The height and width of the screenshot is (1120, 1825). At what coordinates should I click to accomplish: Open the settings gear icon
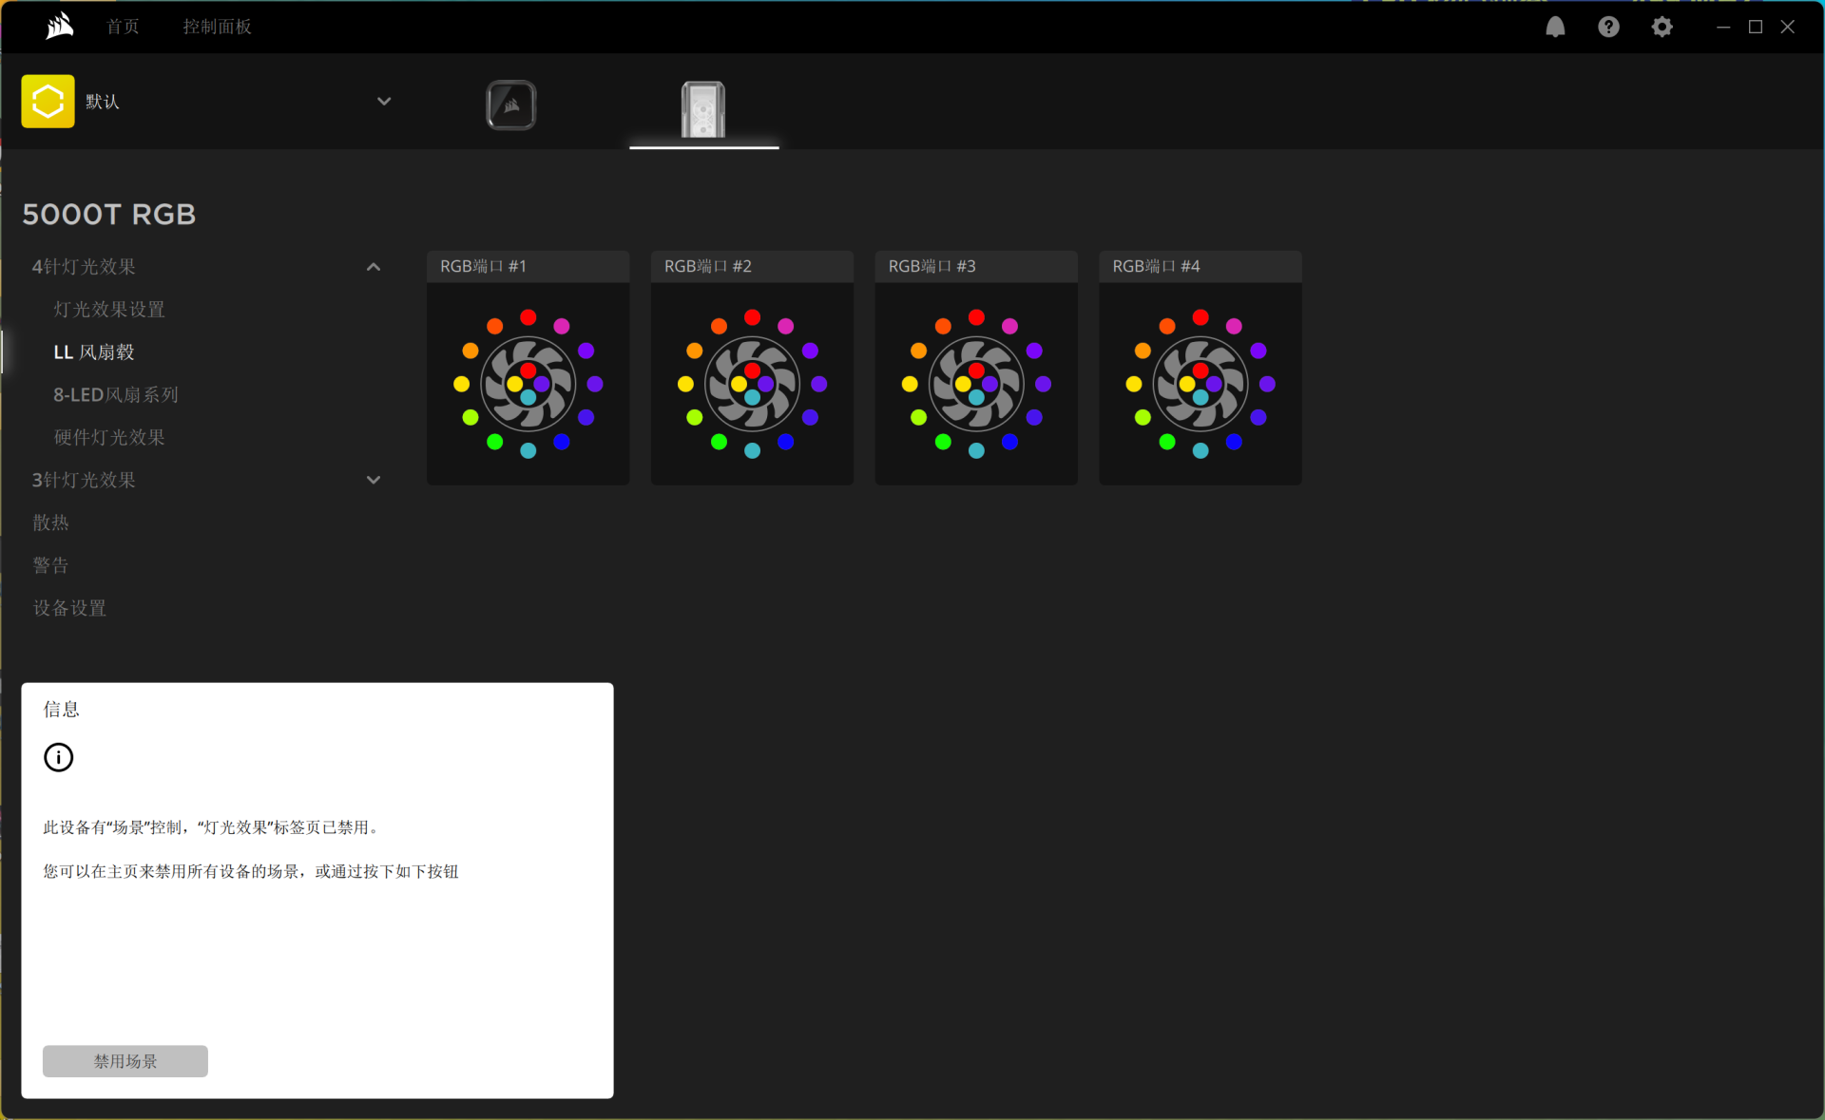(1662, 27)
